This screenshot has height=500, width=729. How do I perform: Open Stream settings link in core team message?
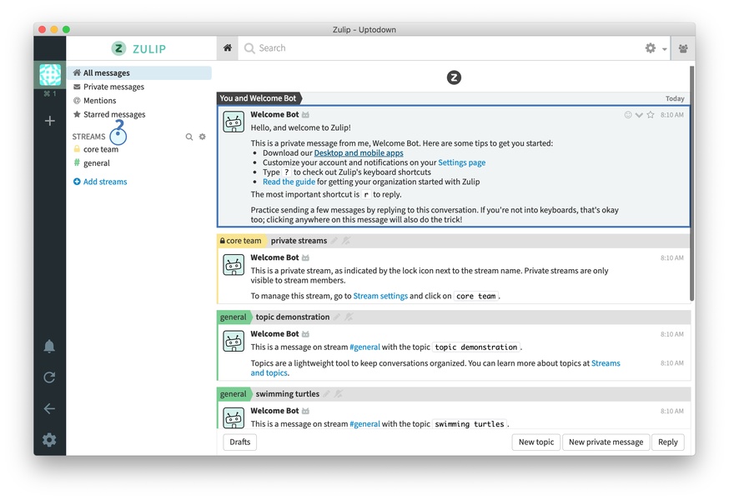pyautogui.click(x=380, y=296)
